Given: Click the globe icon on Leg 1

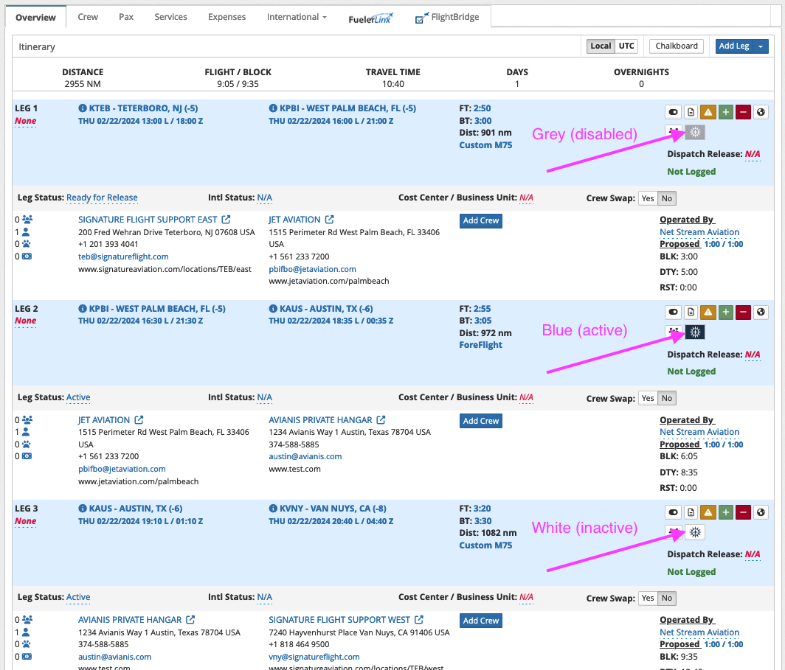Looking at the screenshot, I should coord(761,112).
